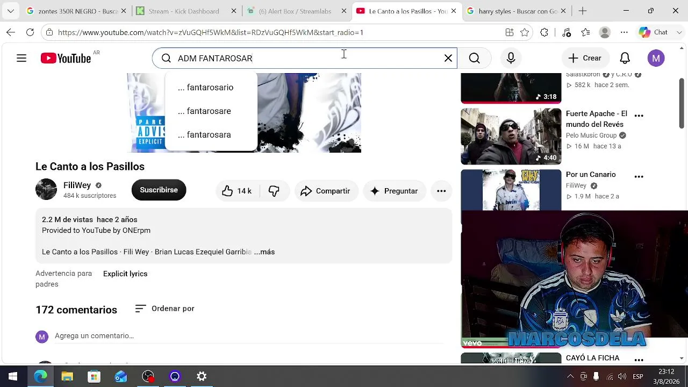Open the Explicit lyrics link

click(125, 274)
